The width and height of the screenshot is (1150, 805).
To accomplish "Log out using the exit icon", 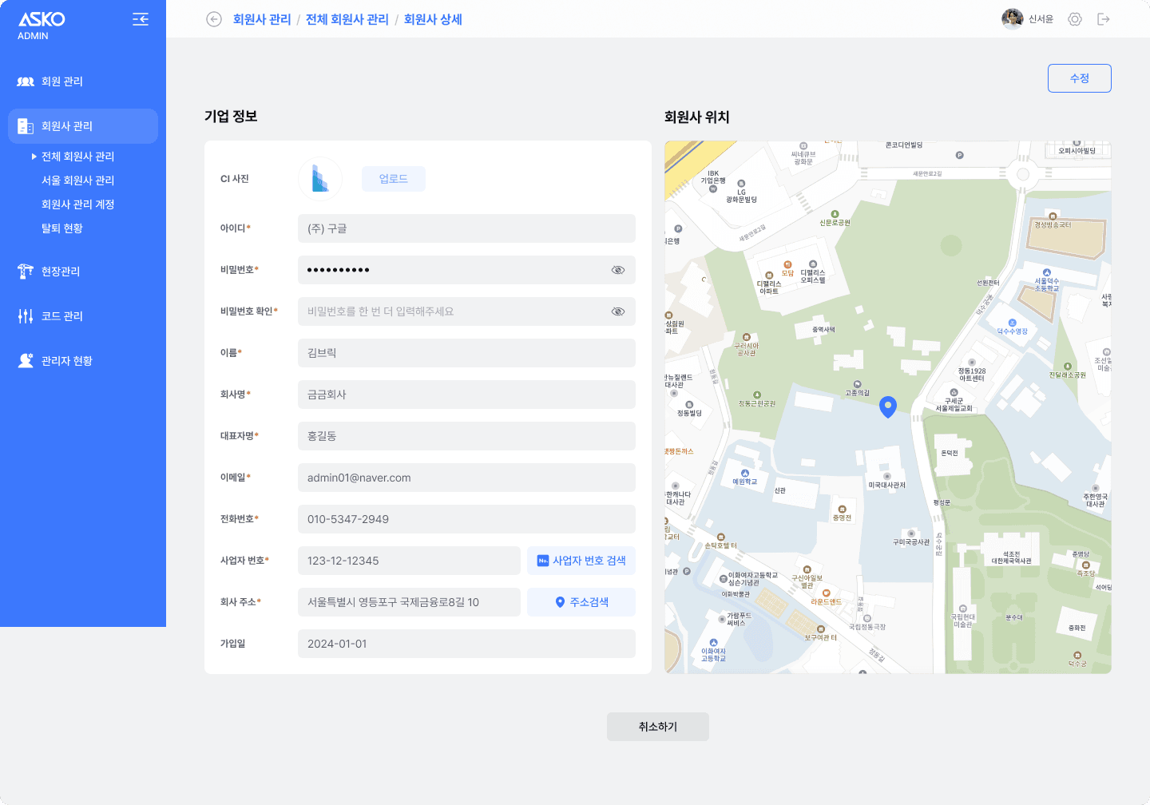I will coord(1104,19).
